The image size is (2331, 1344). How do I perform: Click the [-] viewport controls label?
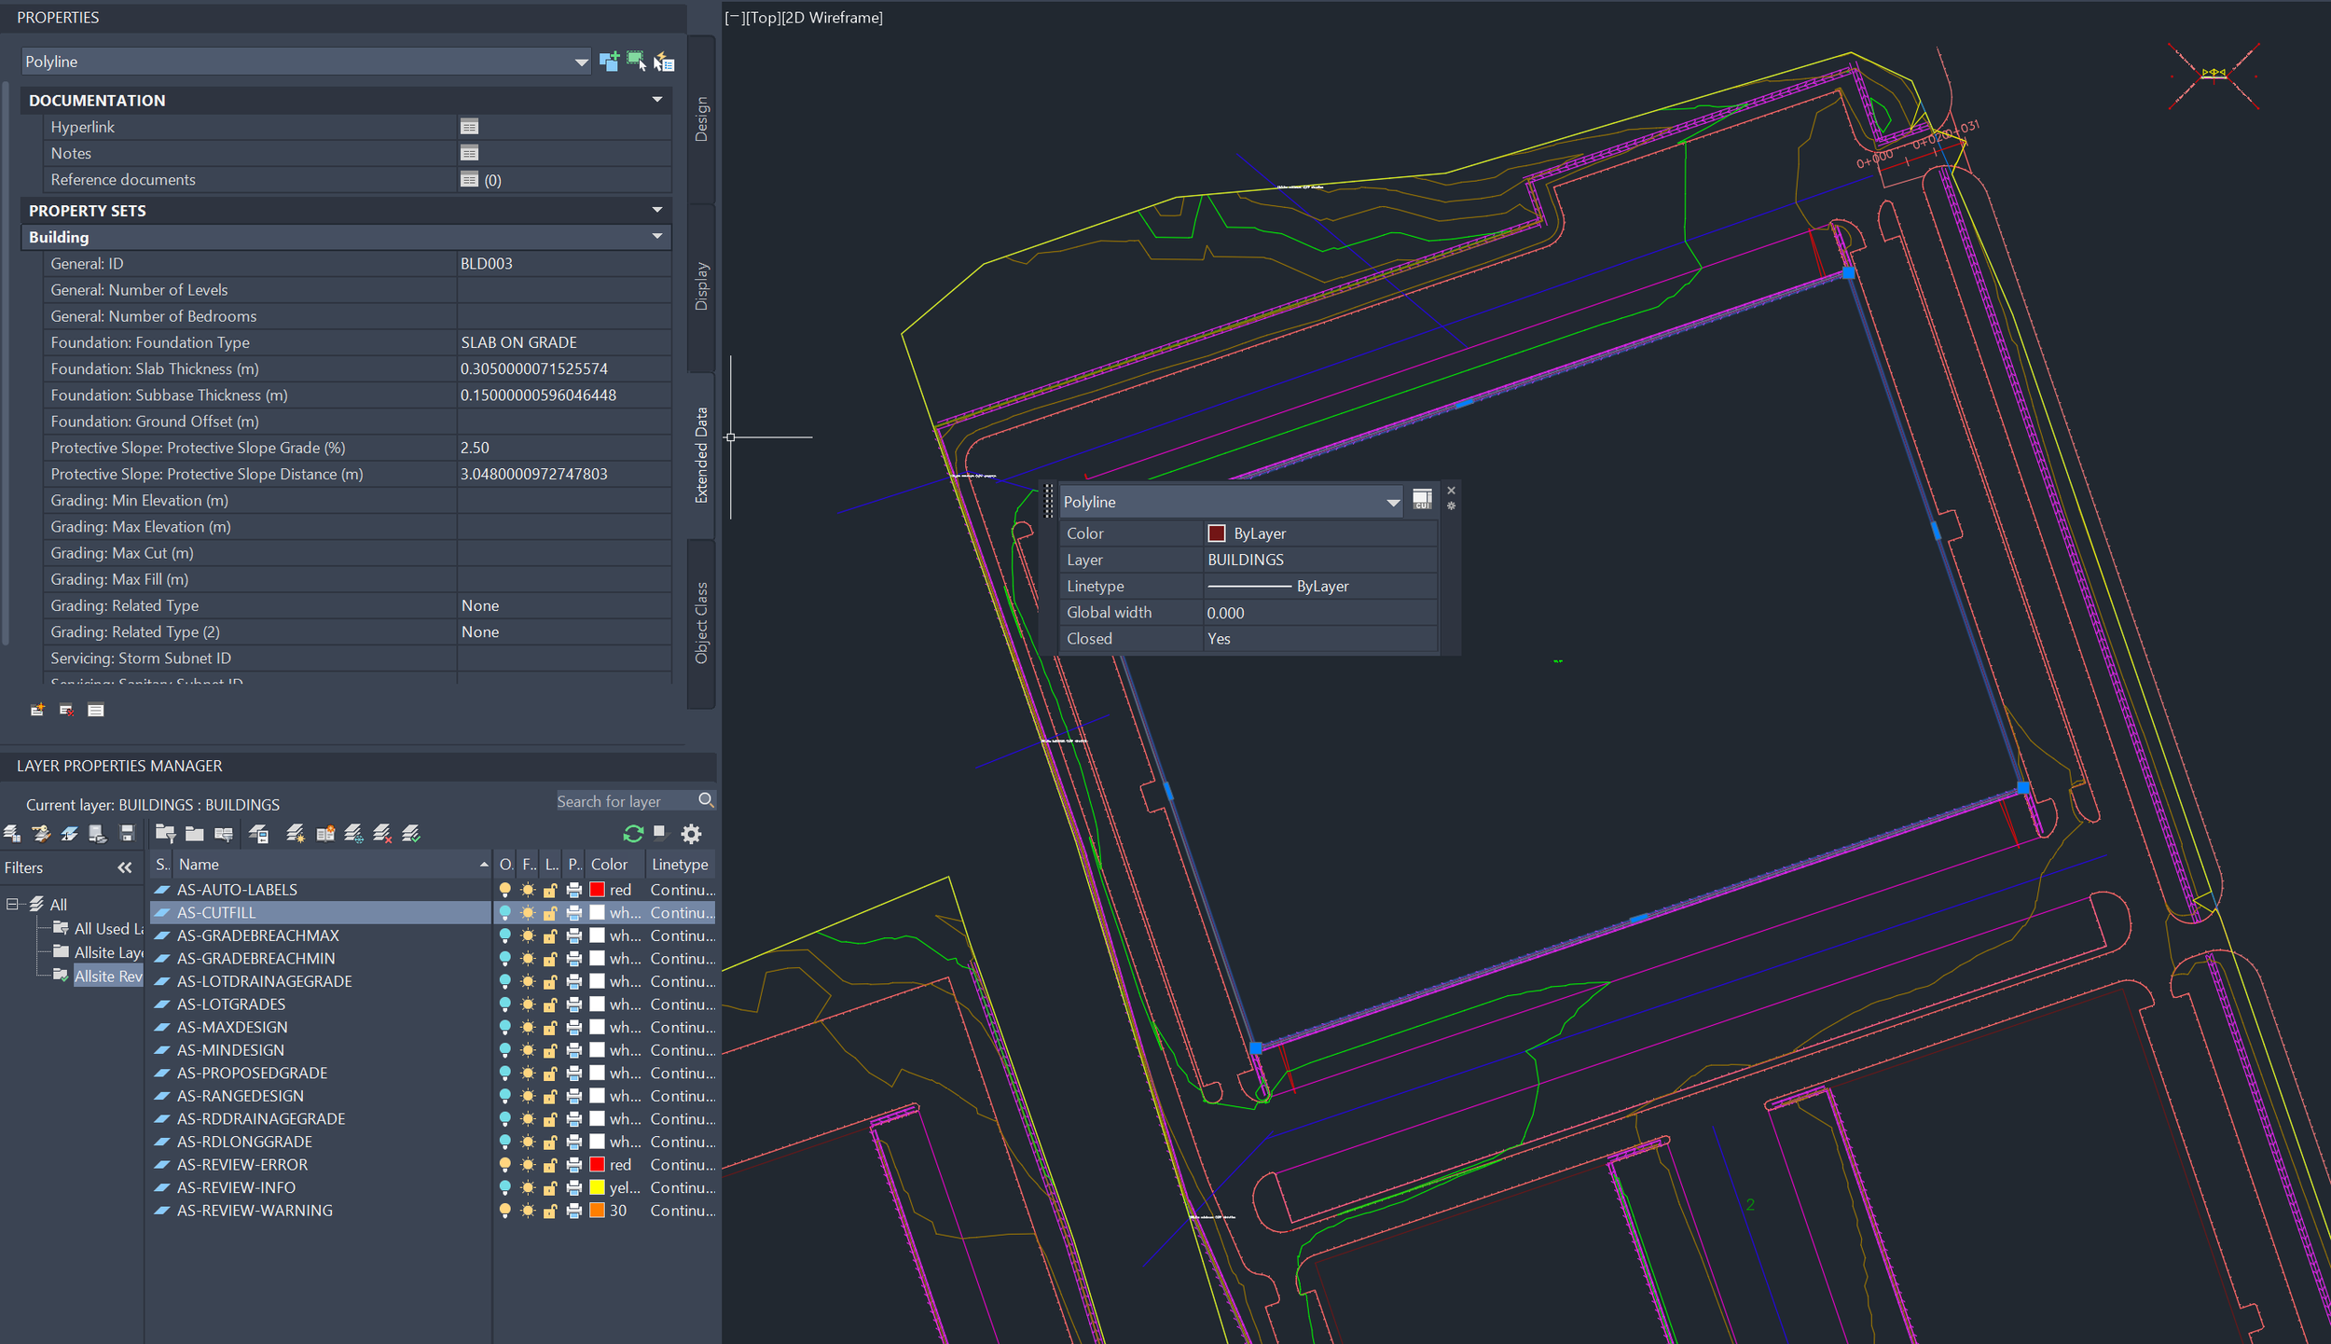[734, 18]
